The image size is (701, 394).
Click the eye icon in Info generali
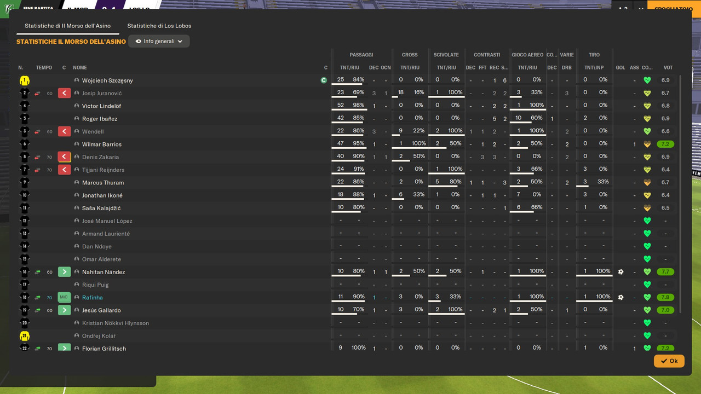click(138, 41)
